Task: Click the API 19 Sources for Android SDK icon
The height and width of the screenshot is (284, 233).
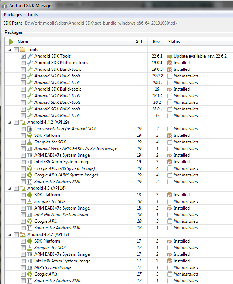Action: 30,182
